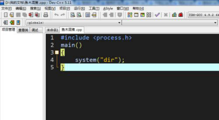This screenshot has width=219, height=120.
Task: Click the Insert snippet icon in second toolbar
Action: pyautogui.click(x=6, y=22)
